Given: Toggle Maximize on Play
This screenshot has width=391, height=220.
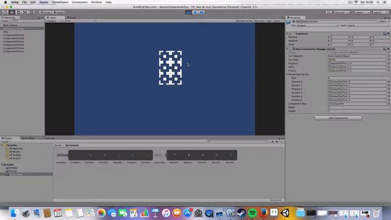Looking at the screenshot, I should tap(244, 21).
